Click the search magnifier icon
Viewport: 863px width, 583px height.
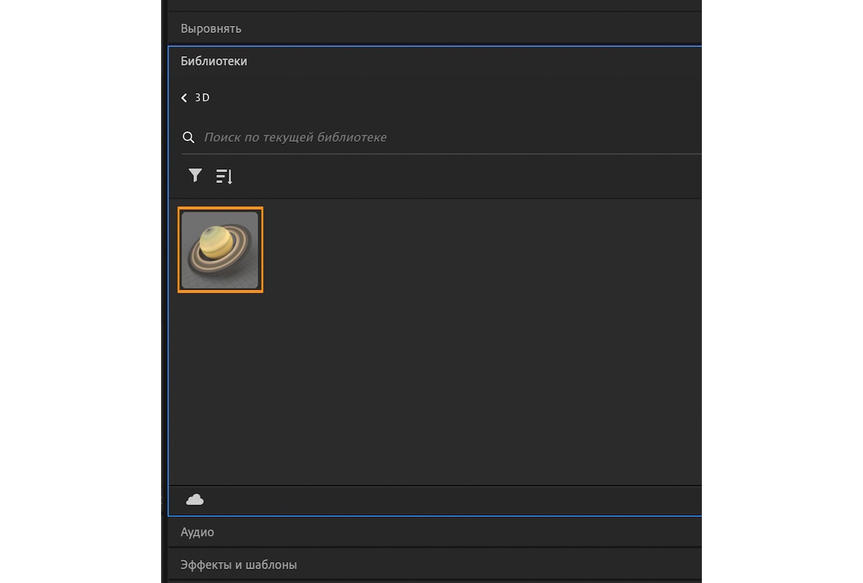point(188,137)
